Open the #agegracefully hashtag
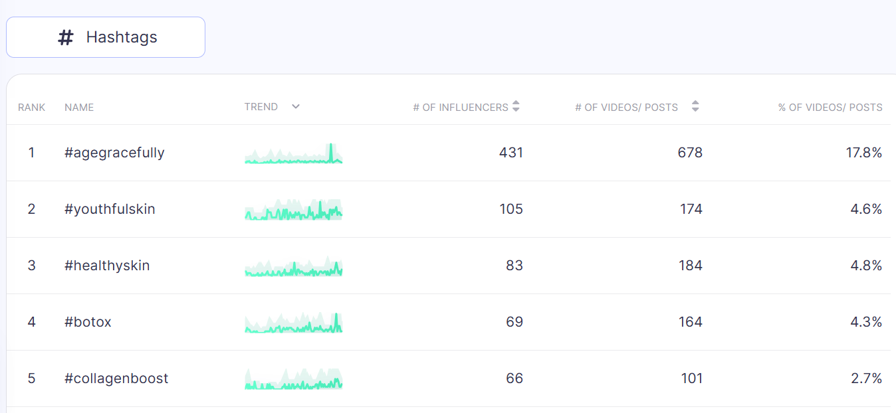896x413 pixels. pyautogui.click(x=114, y=153)
